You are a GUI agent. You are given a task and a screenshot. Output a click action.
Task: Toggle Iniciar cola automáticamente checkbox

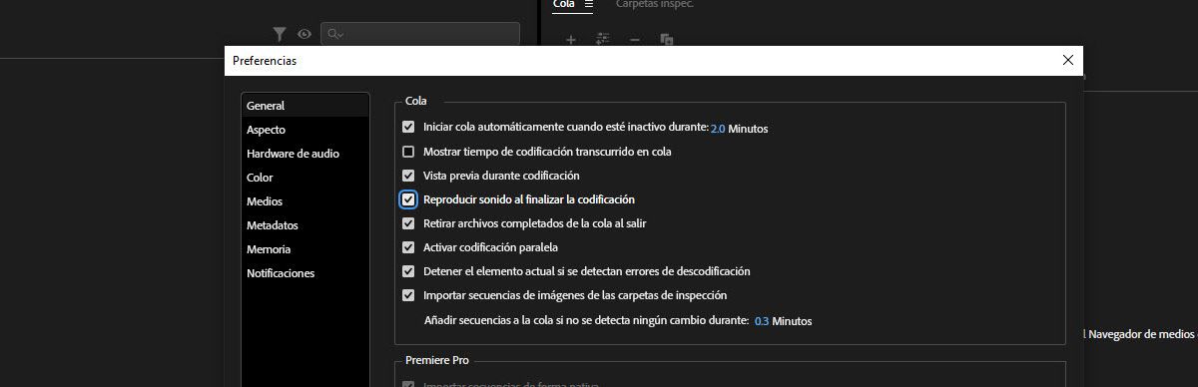point(408,128)
